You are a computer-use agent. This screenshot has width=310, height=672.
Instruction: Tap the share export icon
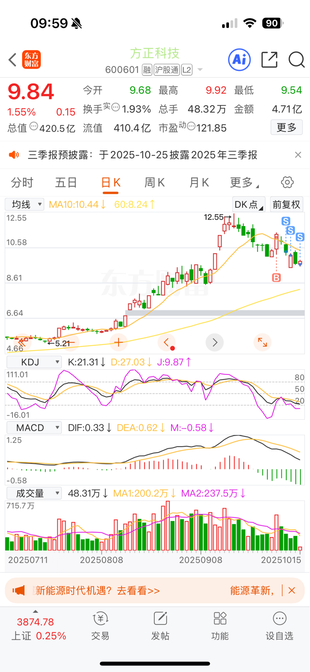269,60
